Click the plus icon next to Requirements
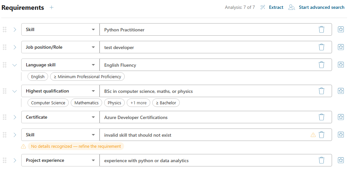 (52, 8)
